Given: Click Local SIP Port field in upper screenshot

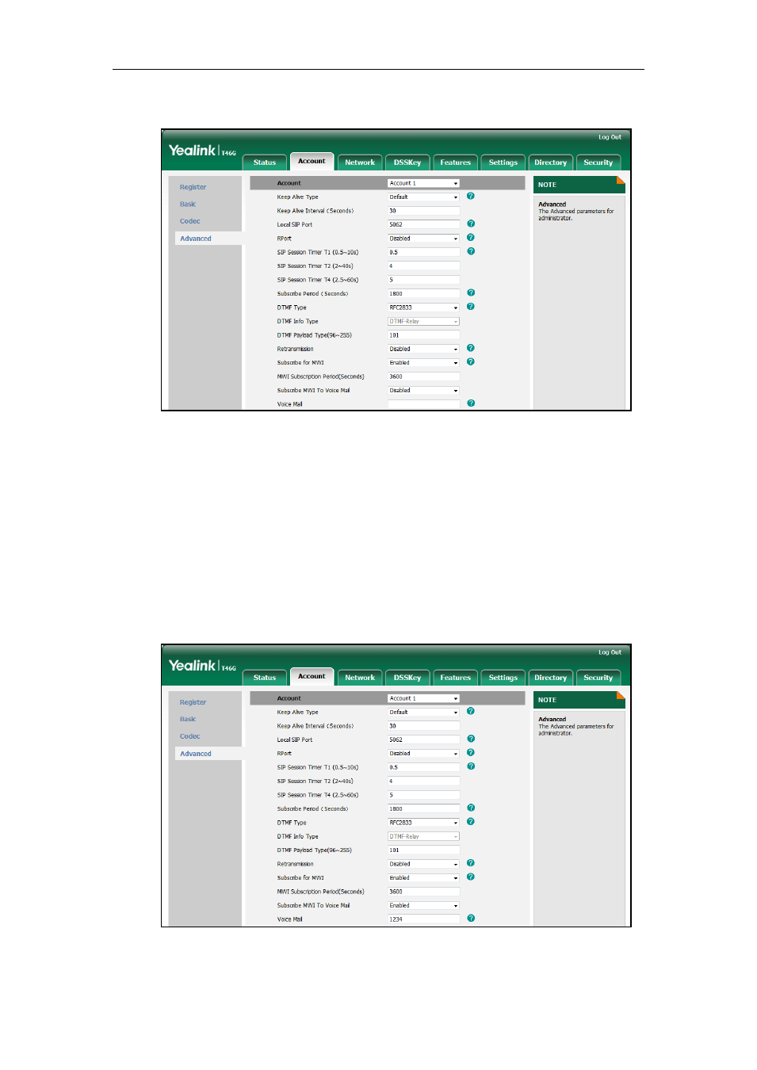Looking at the screenshot, I should [x=423, y=224].
